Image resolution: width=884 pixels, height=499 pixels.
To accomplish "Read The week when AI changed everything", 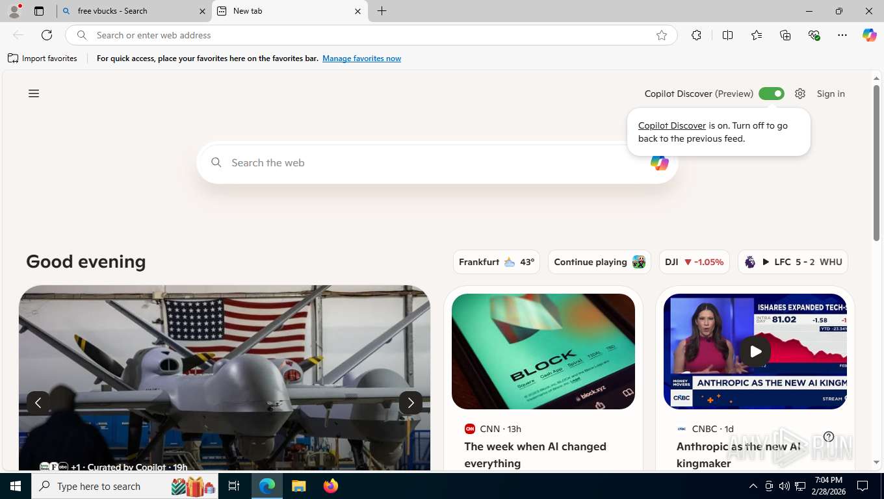I will pos(536,455).
